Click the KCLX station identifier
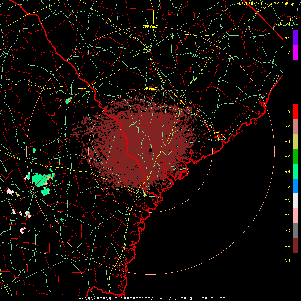301x301 pixels. pyautogui.click(x=172, y=299)
